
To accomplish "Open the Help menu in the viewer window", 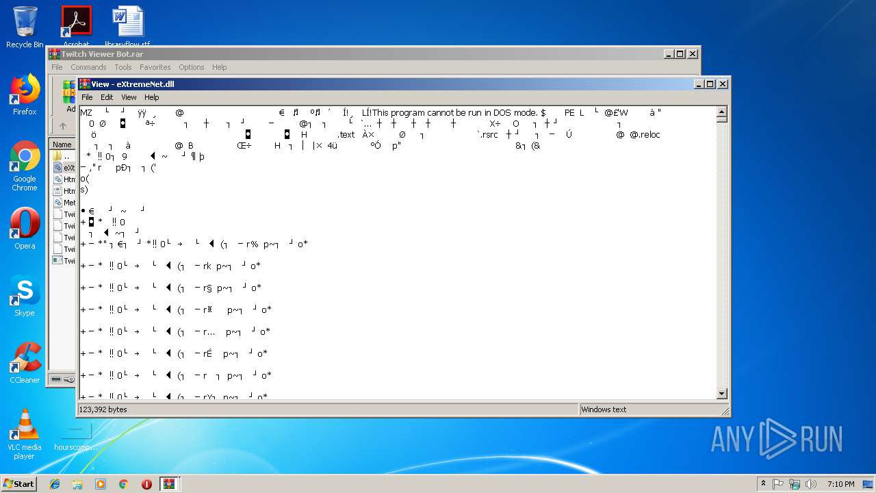I will click(x=151, y=97).
